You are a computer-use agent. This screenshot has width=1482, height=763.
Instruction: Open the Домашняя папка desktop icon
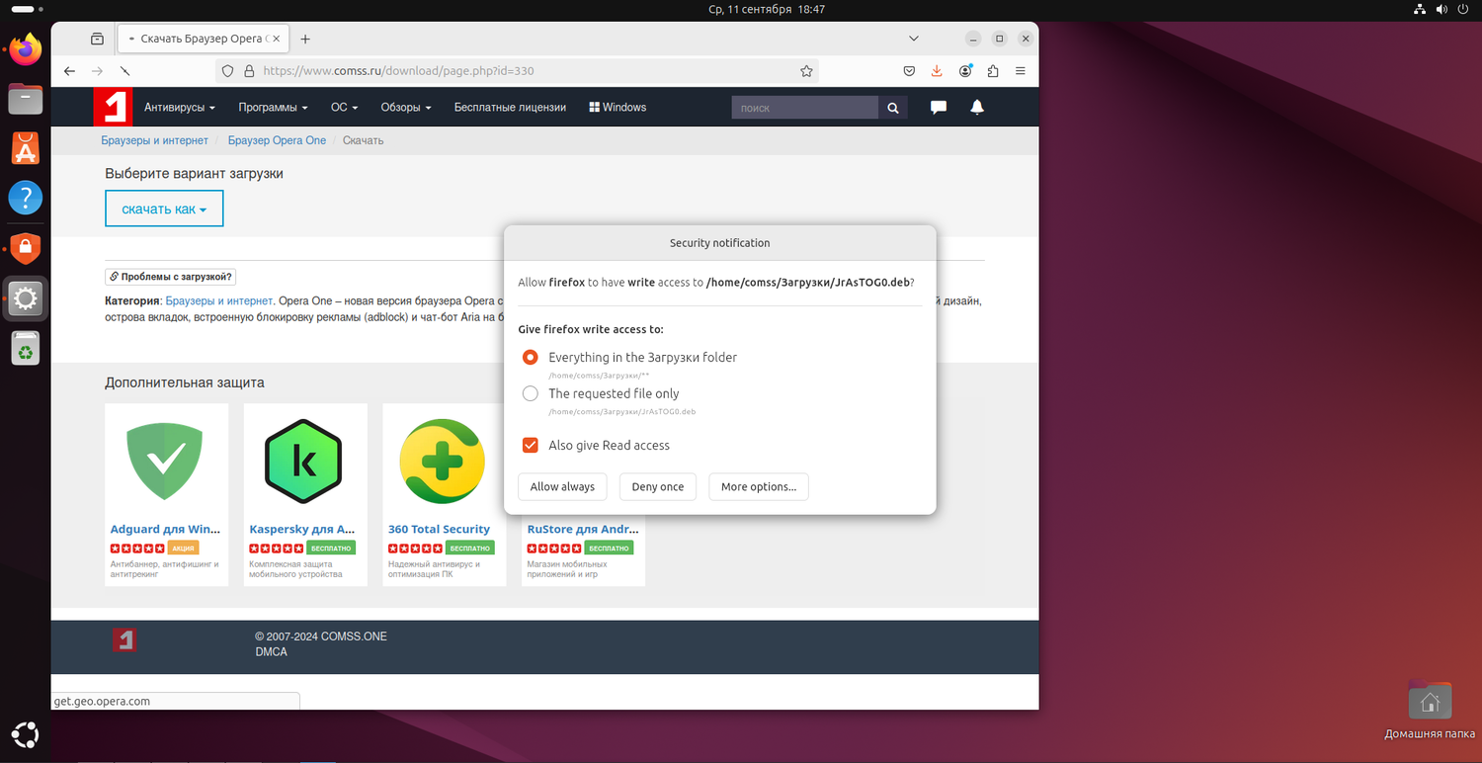coord(1430,711)
